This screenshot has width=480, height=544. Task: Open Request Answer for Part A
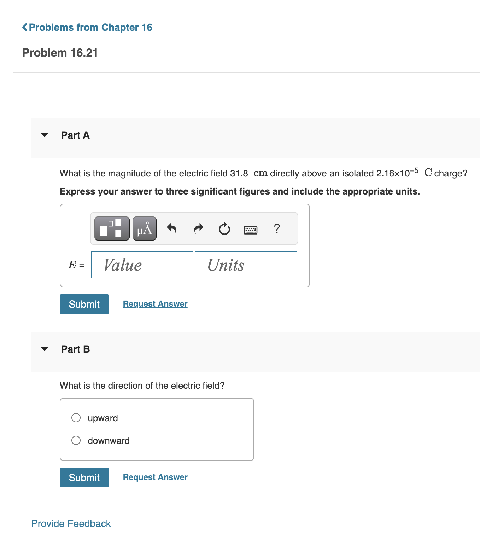[154, 303]
